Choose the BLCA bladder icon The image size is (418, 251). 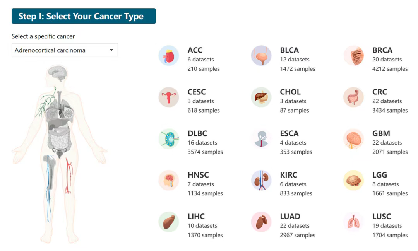(261, 55)
